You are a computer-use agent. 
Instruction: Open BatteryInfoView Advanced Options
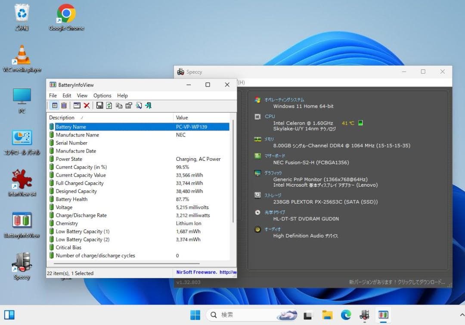click(139, 105)
